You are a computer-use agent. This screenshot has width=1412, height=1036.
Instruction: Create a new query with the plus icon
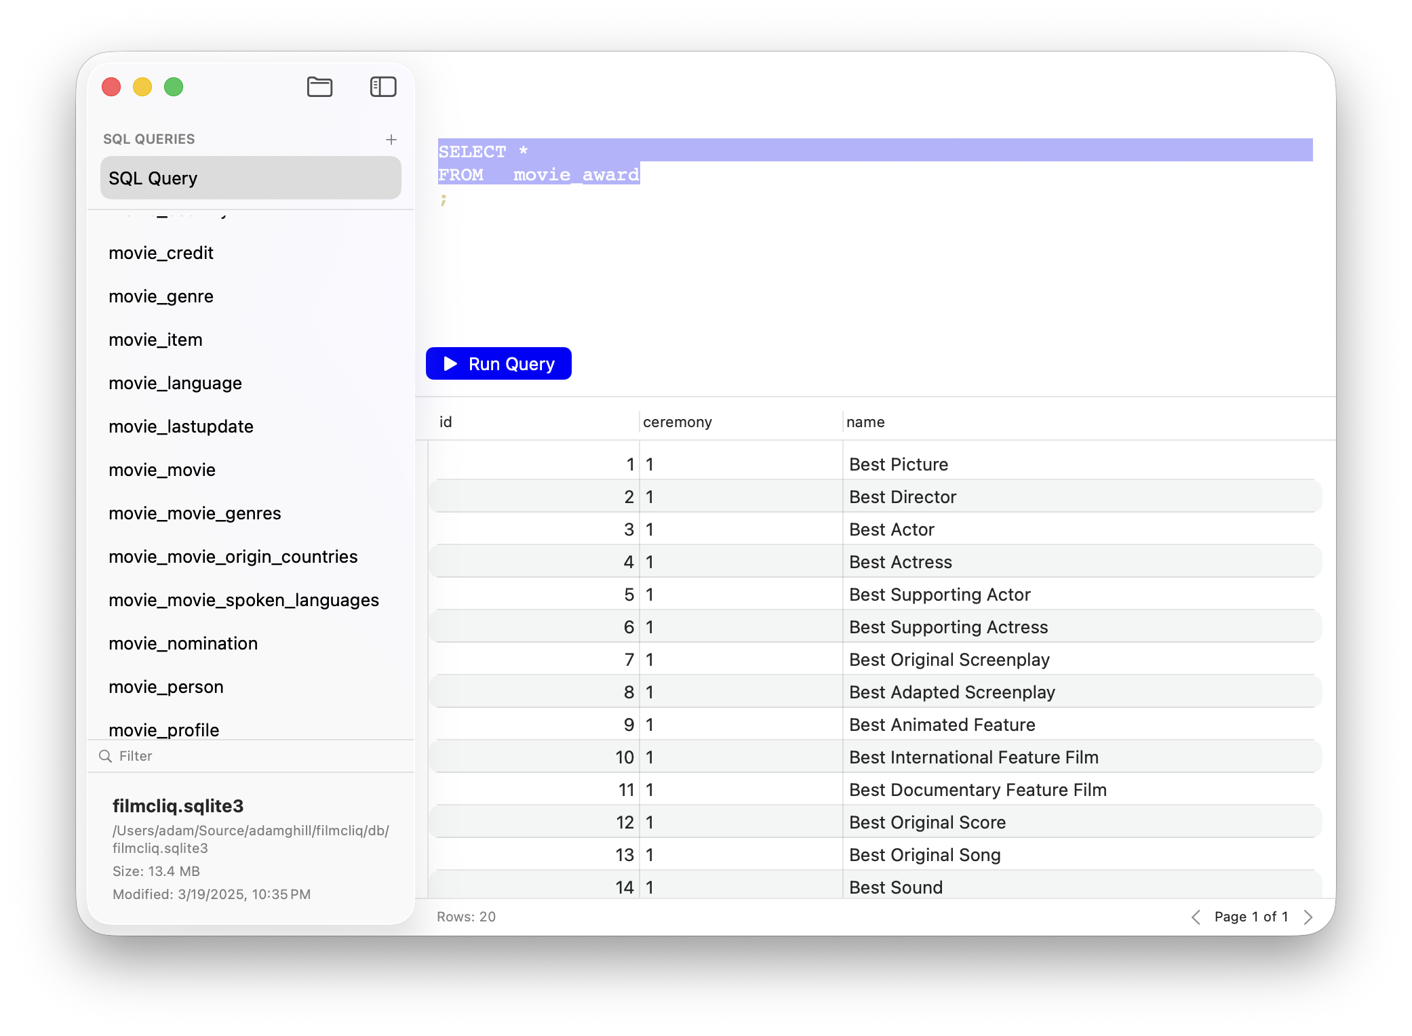click(391, 140)
